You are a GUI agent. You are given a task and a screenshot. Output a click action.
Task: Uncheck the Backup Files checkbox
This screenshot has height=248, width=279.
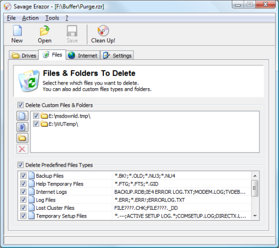coord(23,176)
